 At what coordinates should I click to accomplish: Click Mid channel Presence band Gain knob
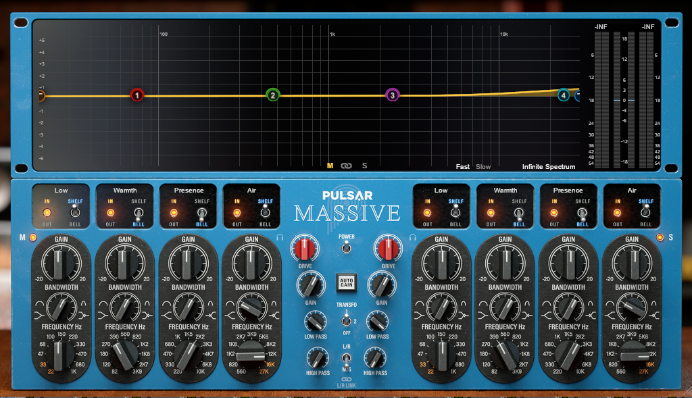[188, 263]
